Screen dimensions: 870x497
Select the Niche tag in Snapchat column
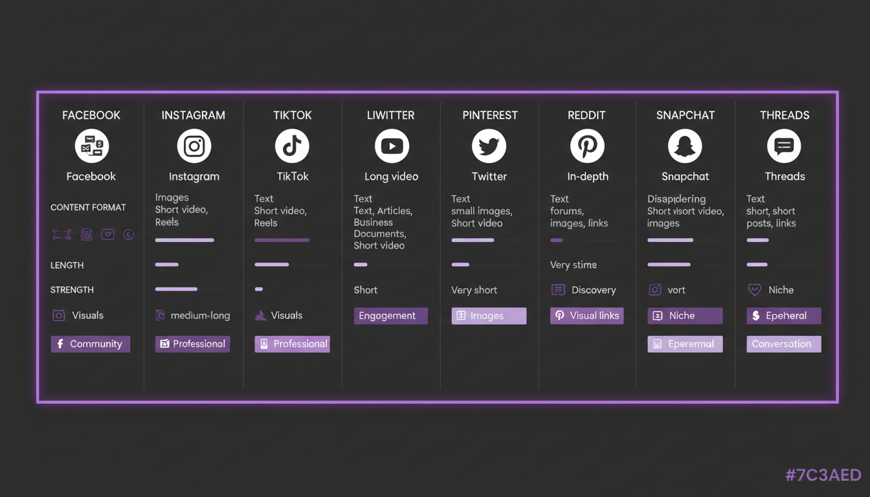(685, 316)
